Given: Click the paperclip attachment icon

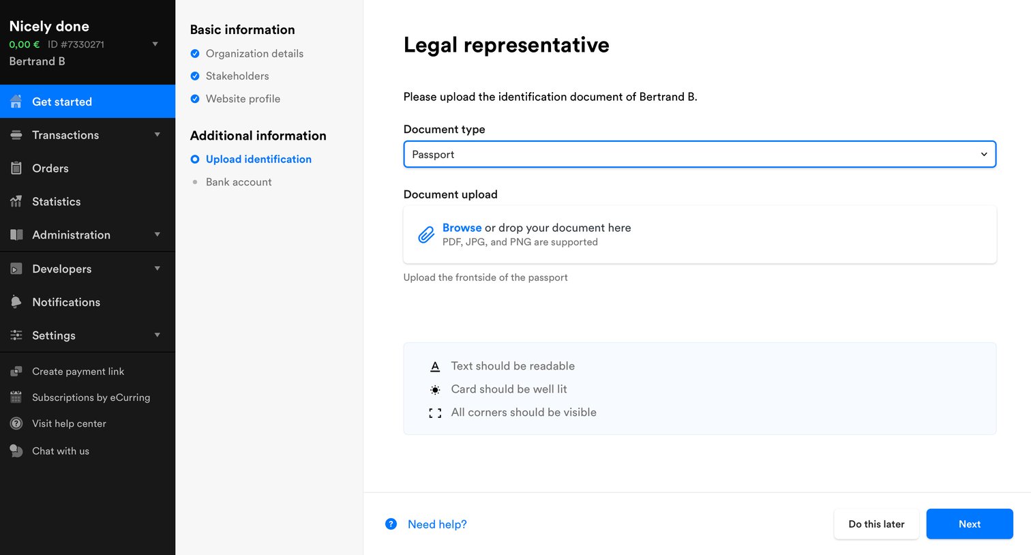Looking at the screenshot, I should (426, 235).
